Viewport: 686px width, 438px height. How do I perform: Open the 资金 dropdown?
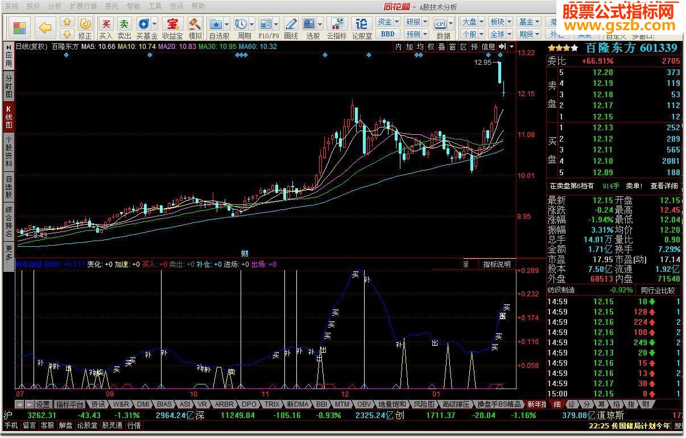pos(389,22)
